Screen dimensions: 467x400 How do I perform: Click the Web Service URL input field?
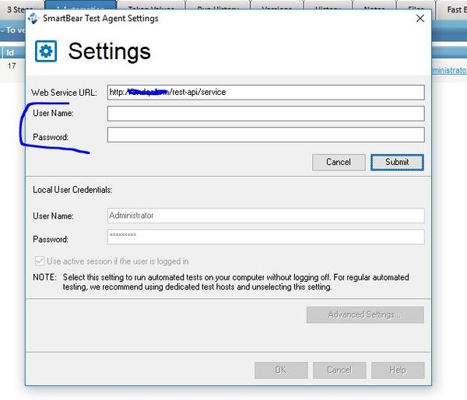coord(265,93)
